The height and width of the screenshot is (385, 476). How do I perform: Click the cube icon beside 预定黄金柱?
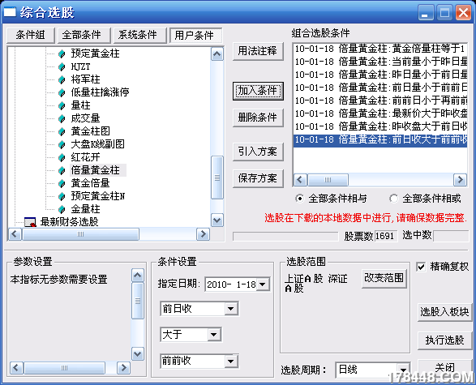[62, 54]
